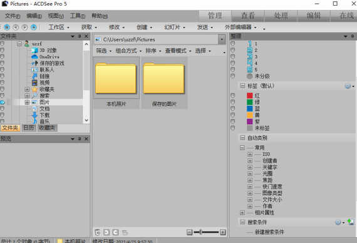Open the 视图 menu

(56, 16)
